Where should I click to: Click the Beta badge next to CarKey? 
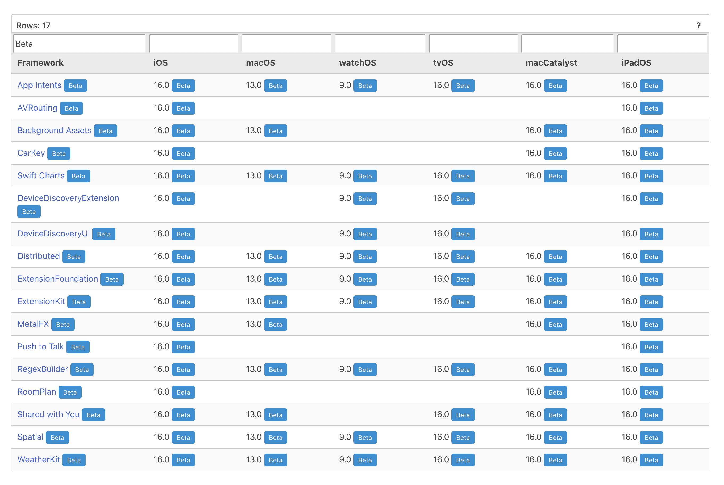click(59, 154)
